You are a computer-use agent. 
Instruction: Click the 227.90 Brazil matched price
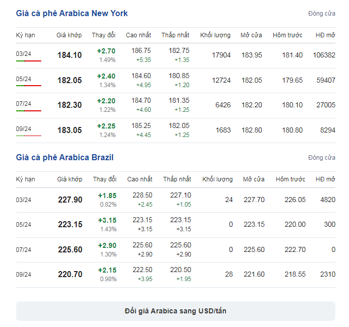pos(70,200)
